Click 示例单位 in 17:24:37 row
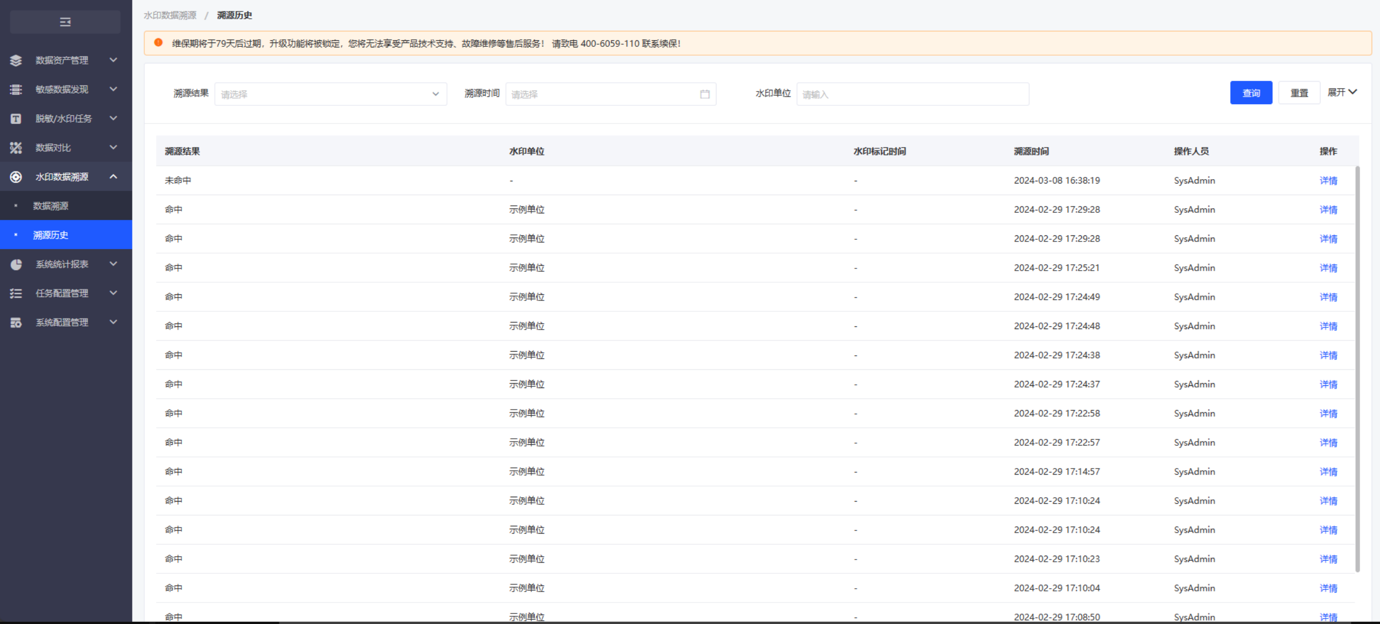This screenshot has height=624, width=1380. coord(527,385)
